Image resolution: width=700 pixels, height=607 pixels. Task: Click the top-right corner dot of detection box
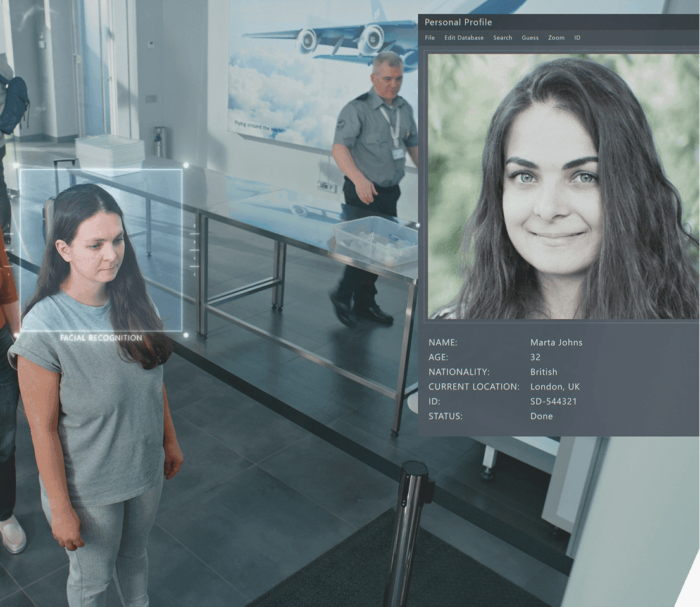point(185,165)
